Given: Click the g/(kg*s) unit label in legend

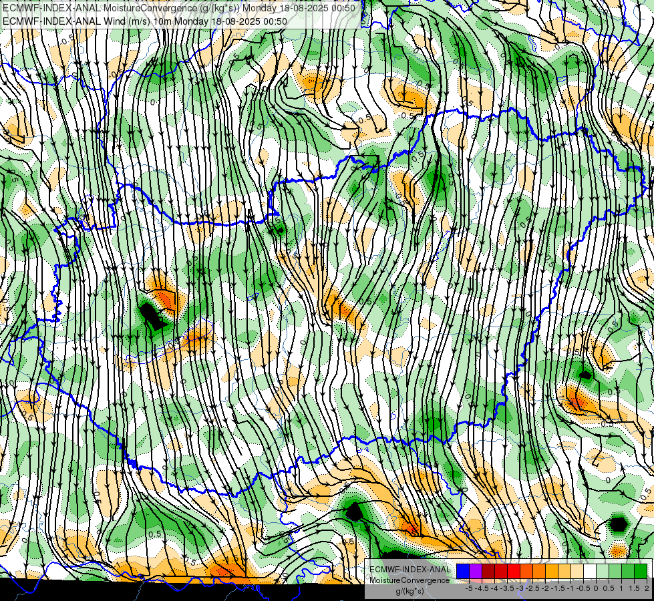Looking at the screenshot, I should pyautogui.click(x=410, y=591).
